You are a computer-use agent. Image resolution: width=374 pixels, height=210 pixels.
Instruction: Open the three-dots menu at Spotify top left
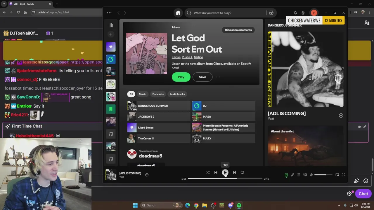109,13
